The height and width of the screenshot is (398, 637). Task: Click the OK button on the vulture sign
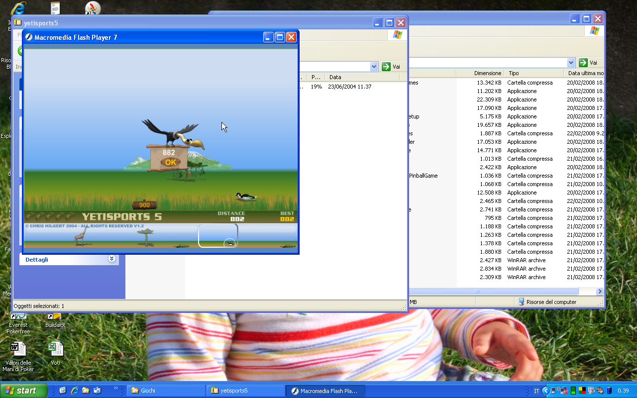[x=170, y=162]
